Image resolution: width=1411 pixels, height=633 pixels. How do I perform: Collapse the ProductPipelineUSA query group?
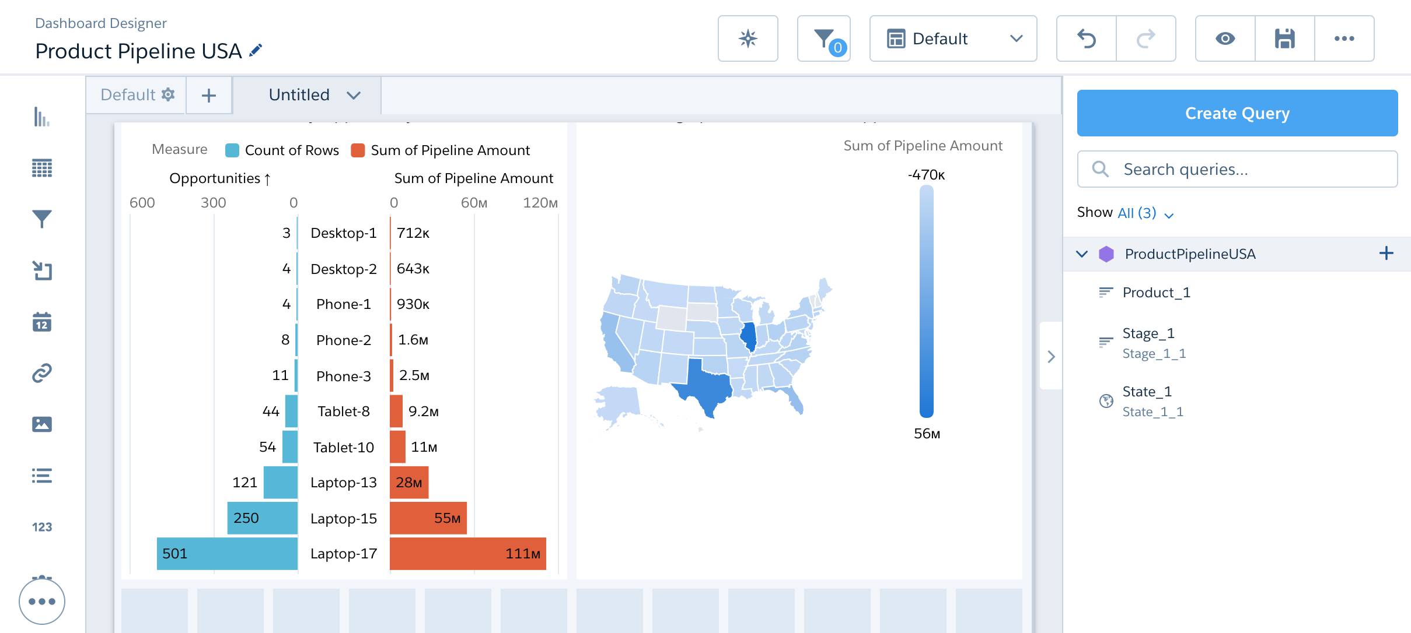[1082, 254]
